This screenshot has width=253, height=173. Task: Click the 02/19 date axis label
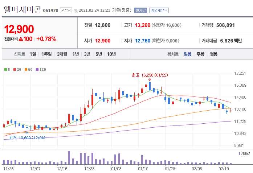[224, 169]
